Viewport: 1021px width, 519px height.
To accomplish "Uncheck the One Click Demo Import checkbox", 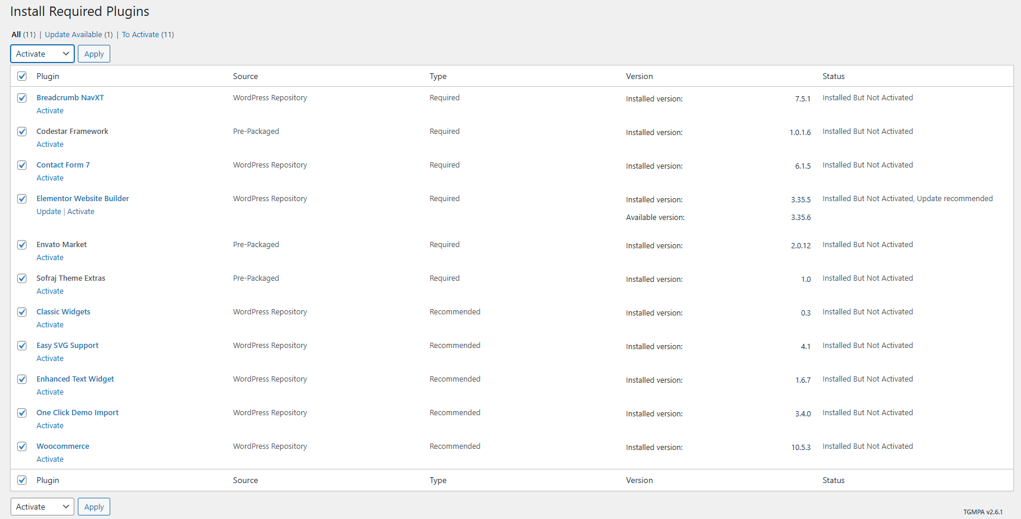I will (22, 413).
